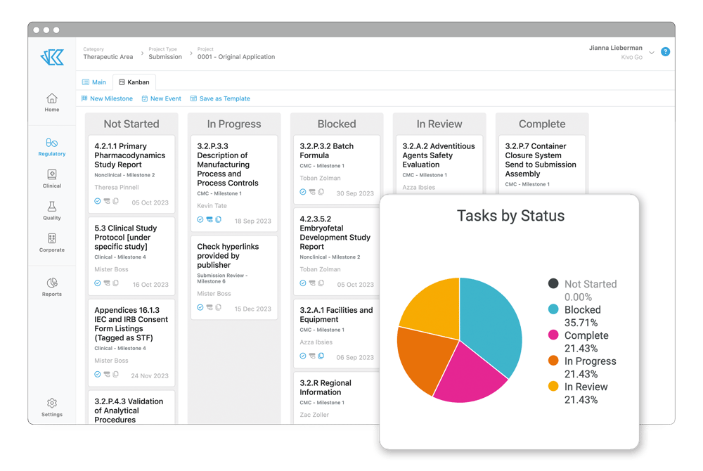
Task: Expand the Category breadcrumb chevron
Action: click(x=143, y=53)
